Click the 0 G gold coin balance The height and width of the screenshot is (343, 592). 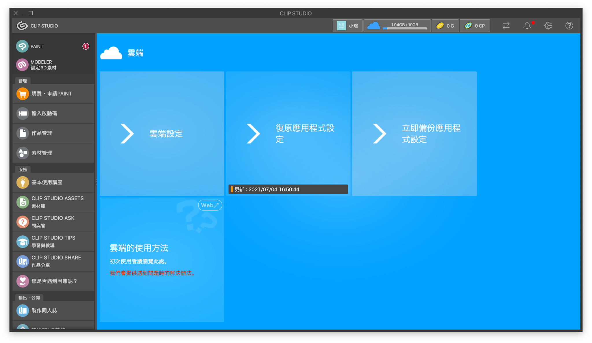click(x=445, y=26)
